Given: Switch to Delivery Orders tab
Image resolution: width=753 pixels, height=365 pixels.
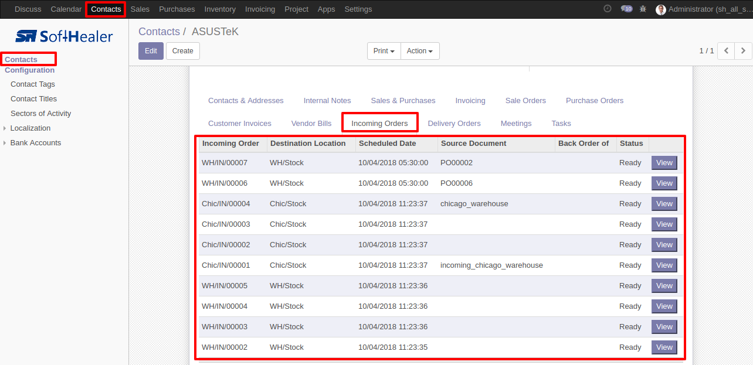Looking at the screenshot, I should click(x=454, y=124).
